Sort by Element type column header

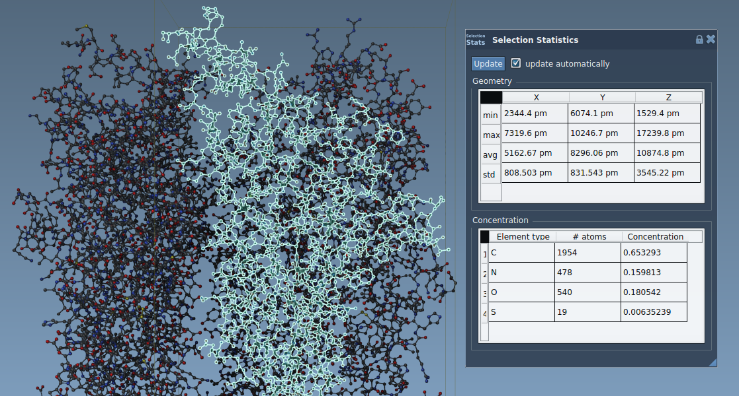click(522, 236)
